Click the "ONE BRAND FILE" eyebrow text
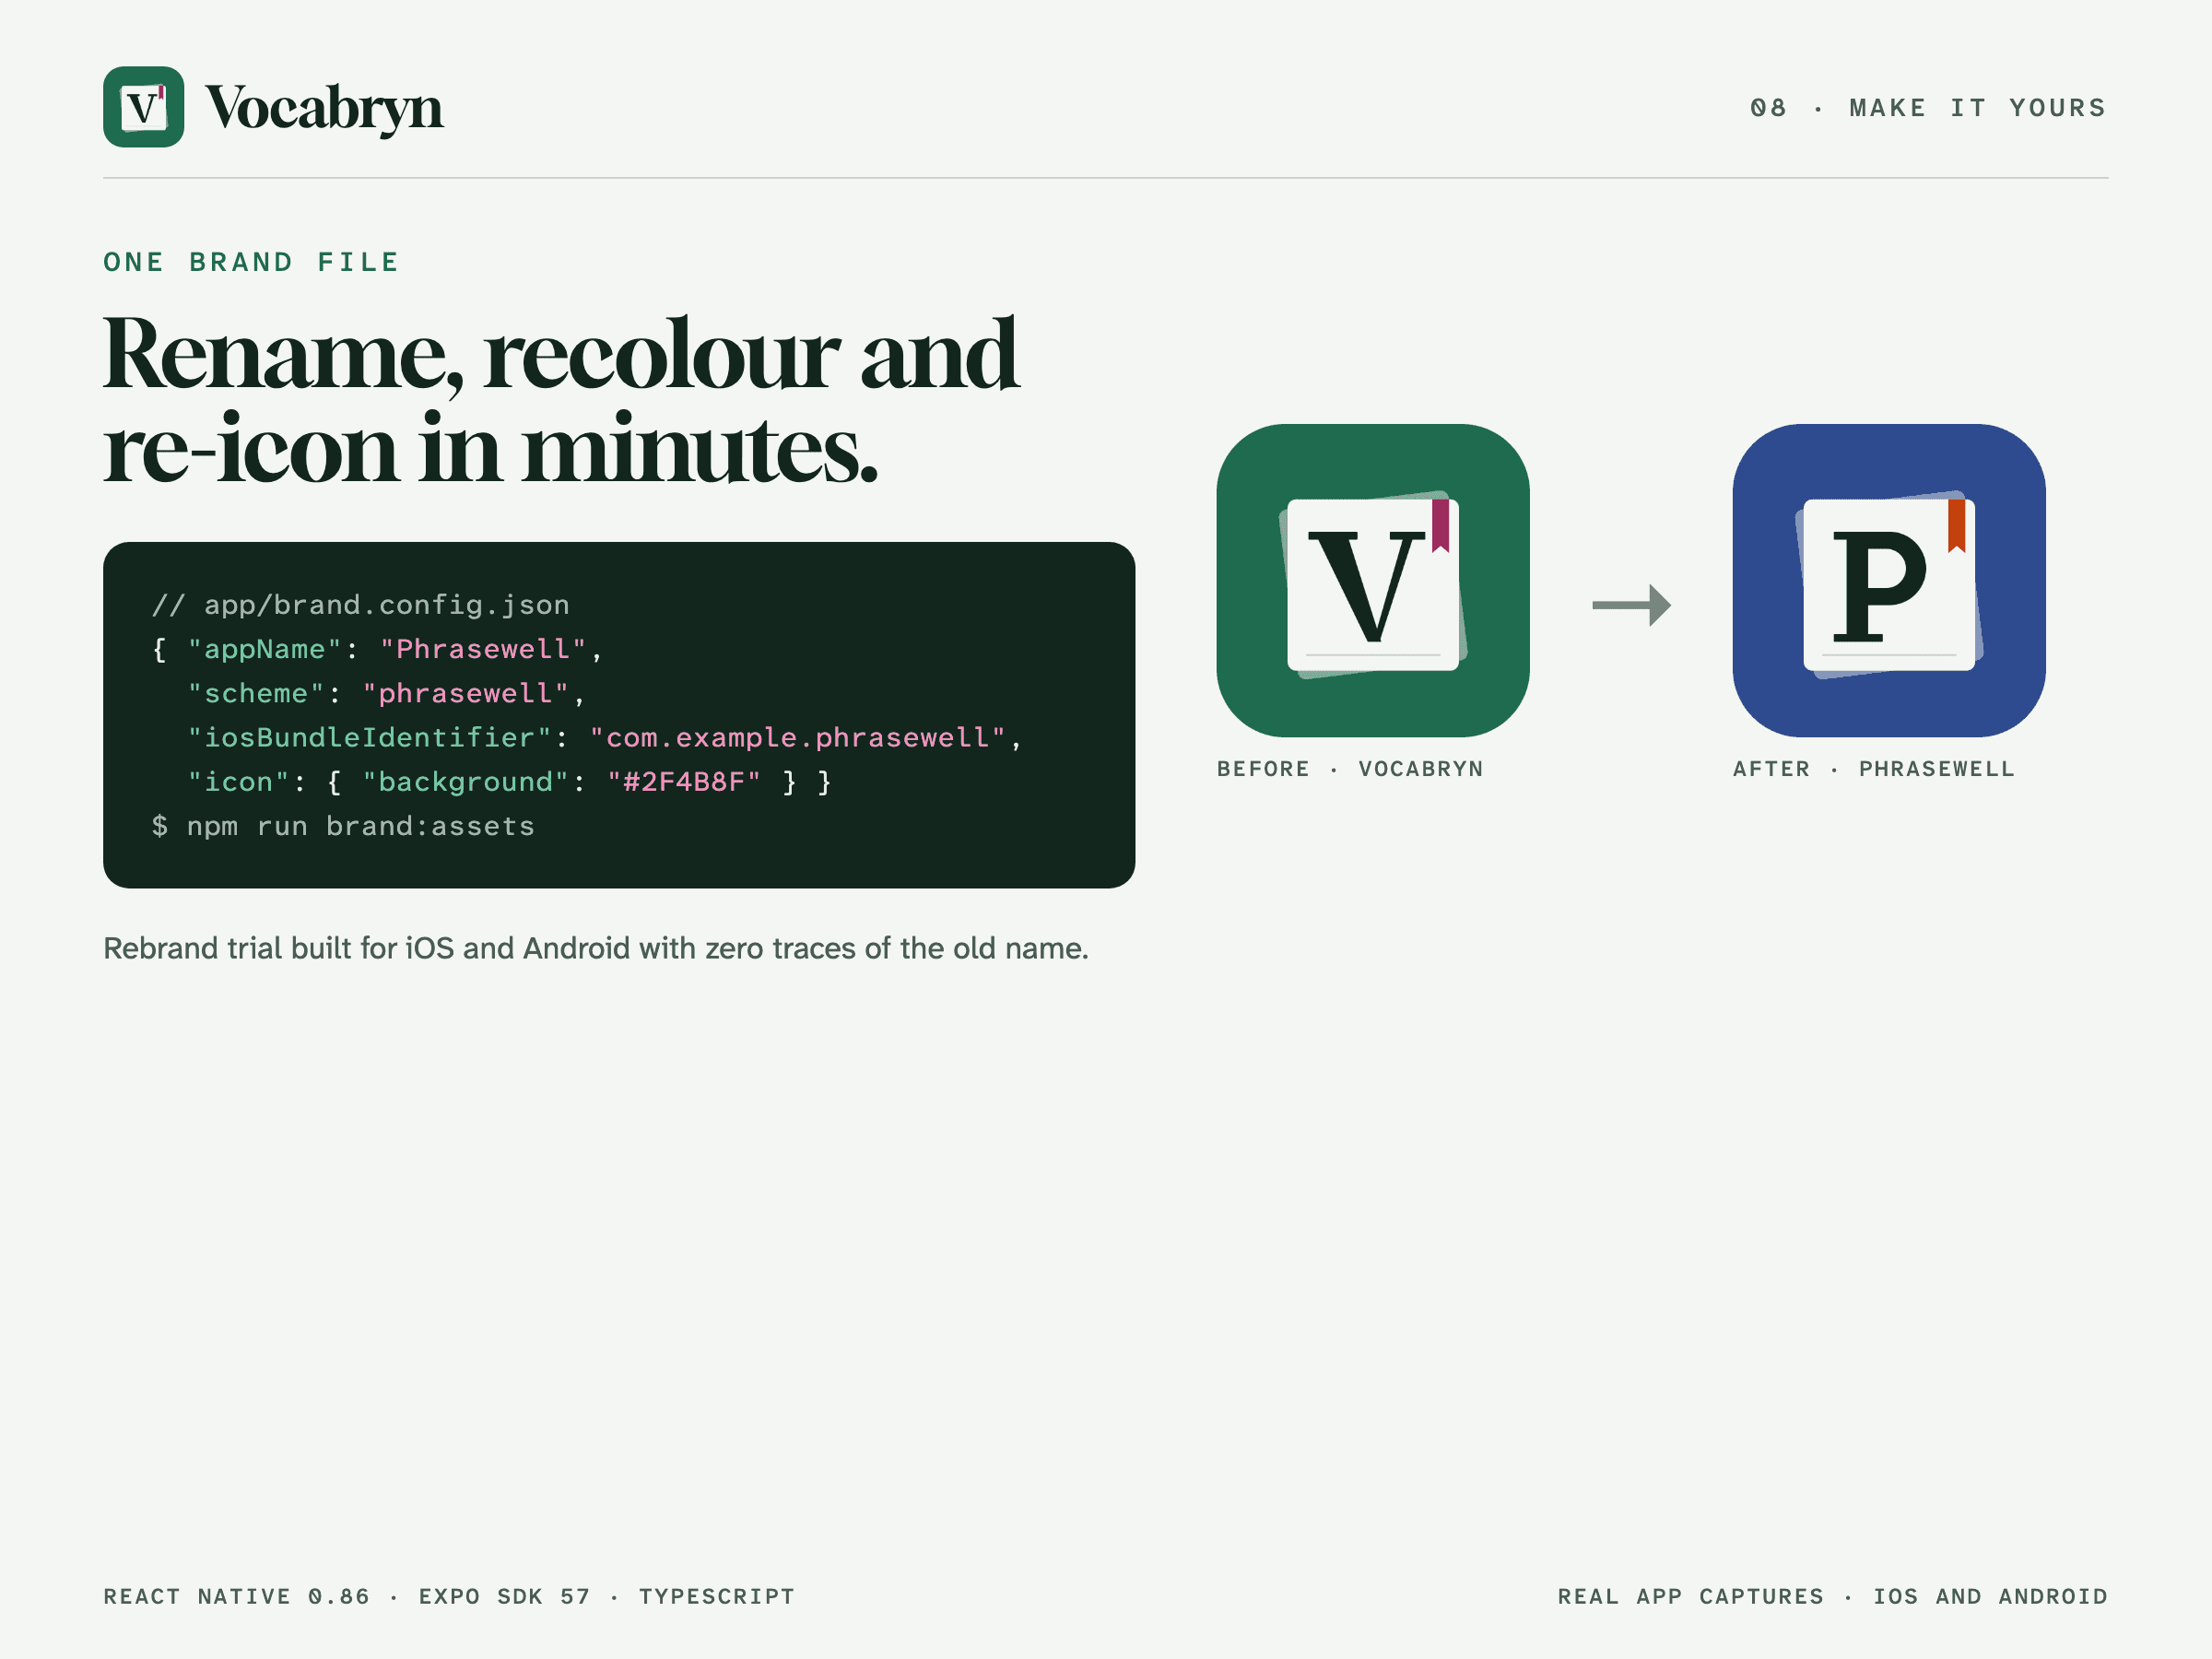 coord(251,262)
